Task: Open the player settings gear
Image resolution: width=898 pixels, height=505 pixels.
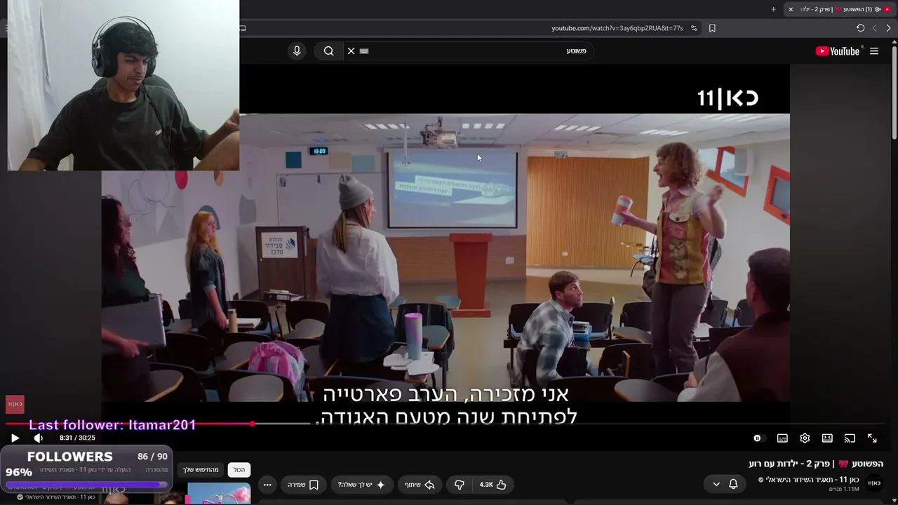Action: 805,438
